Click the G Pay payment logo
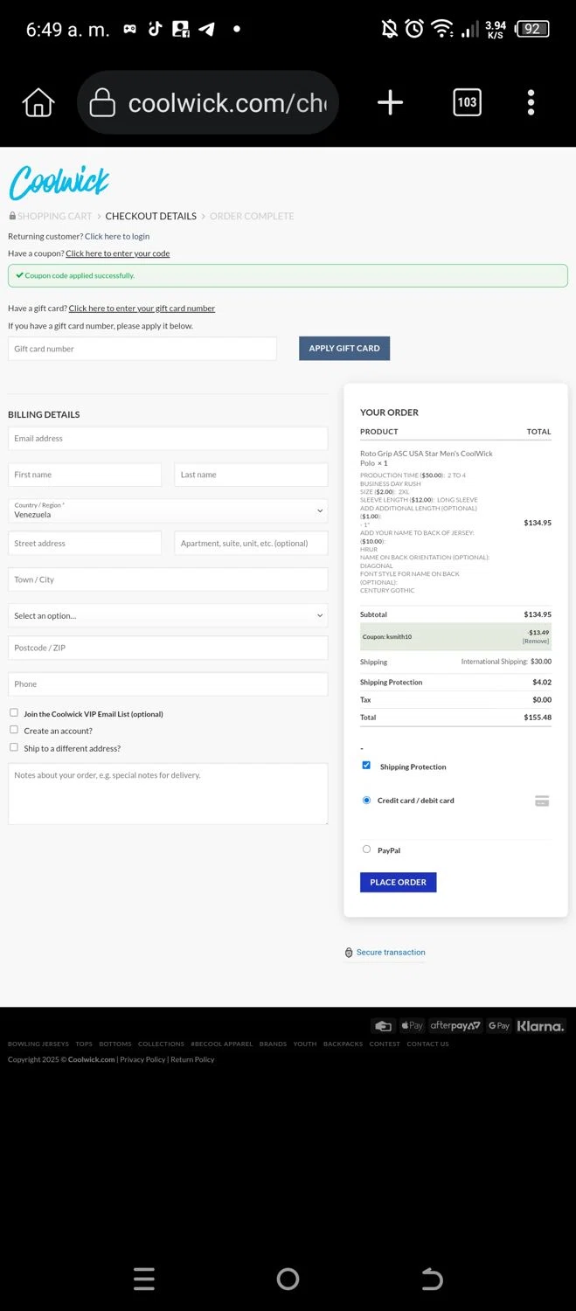Screen dimensions: 576x1311 (x=499, y=1026)
